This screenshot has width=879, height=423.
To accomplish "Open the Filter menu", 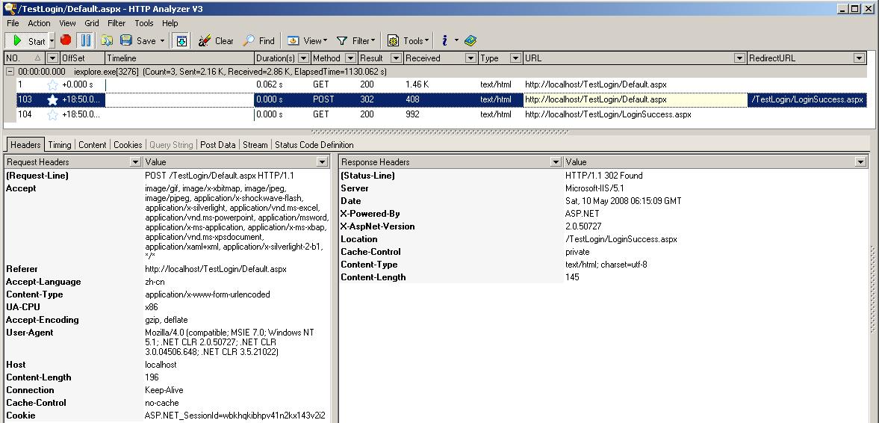I will coord(117,23).
